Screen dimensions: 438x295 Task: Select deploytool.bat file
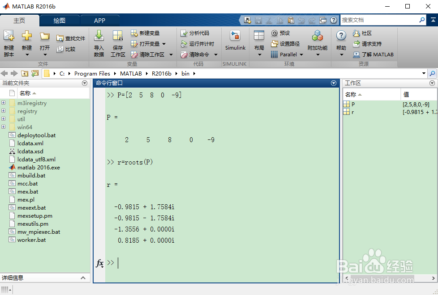coord(36,135)
